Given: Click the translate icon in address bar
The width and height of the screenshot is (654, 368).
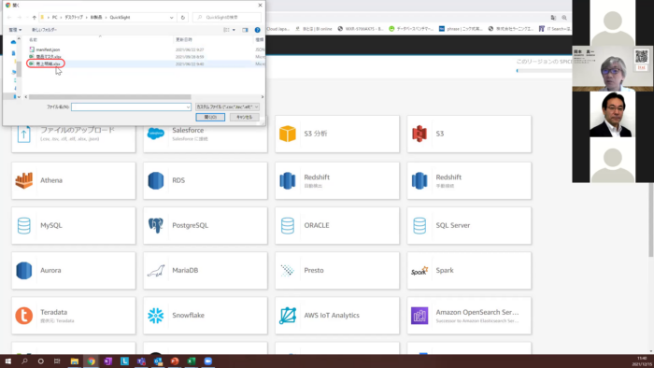Looking at the screenshot, I should pyautogui.click(x=553, y=18).
